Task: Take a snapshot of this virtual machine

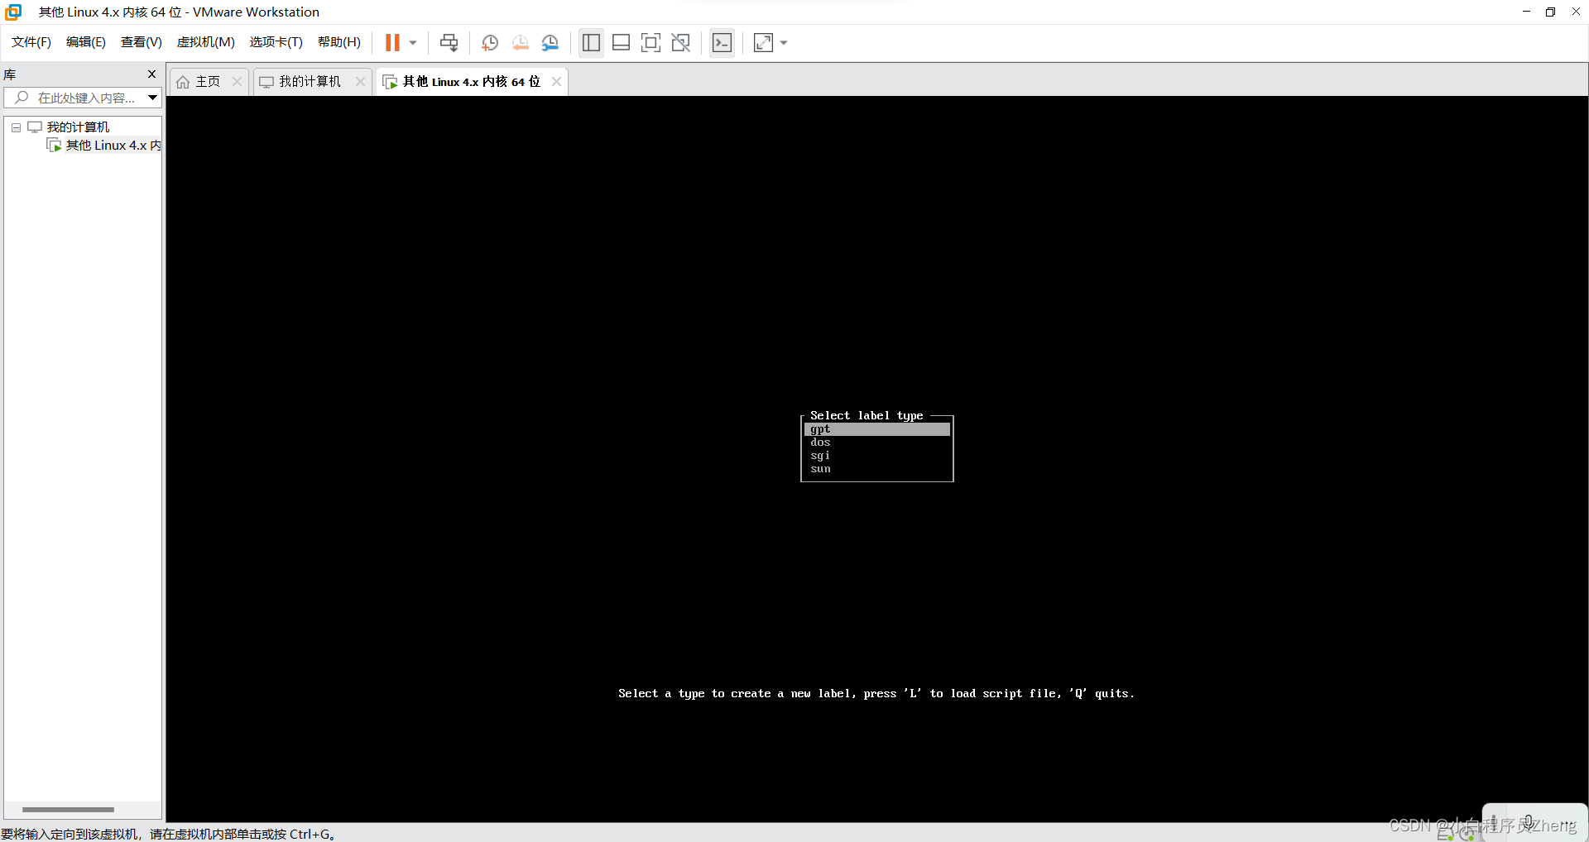Action: (x=490, y=42)
